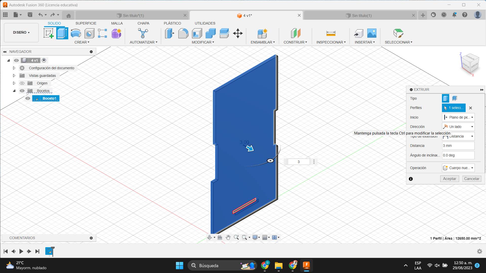The width and height of the screenshot is (486, 273).
Task: Click the Ángulo de inclinación 0.0 deg field
Action: click(458, 155)
